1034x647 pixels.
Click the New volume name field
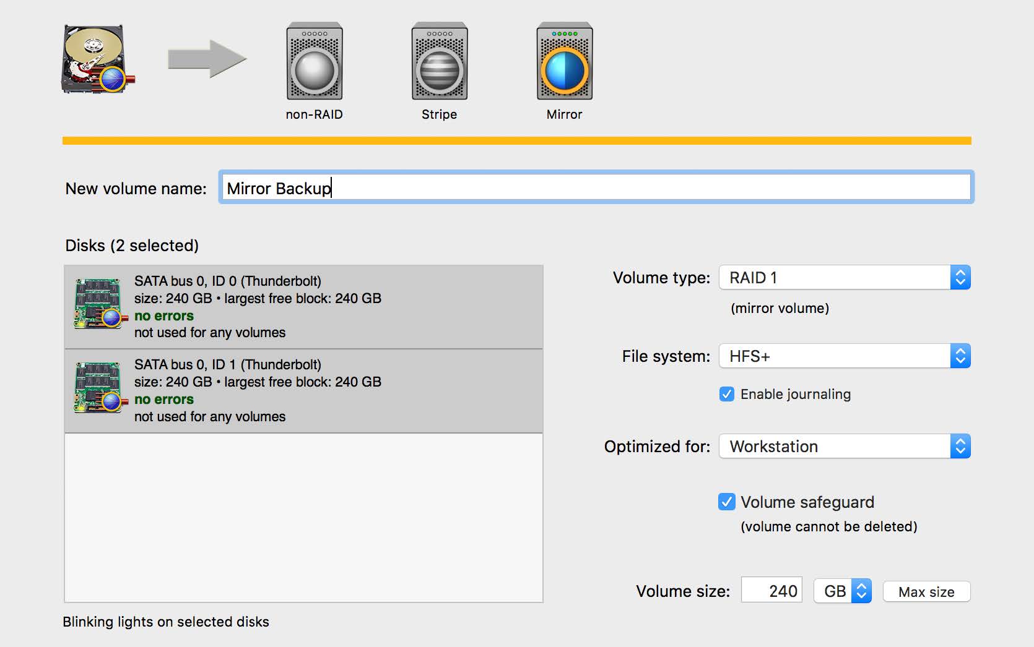(596, 187)
